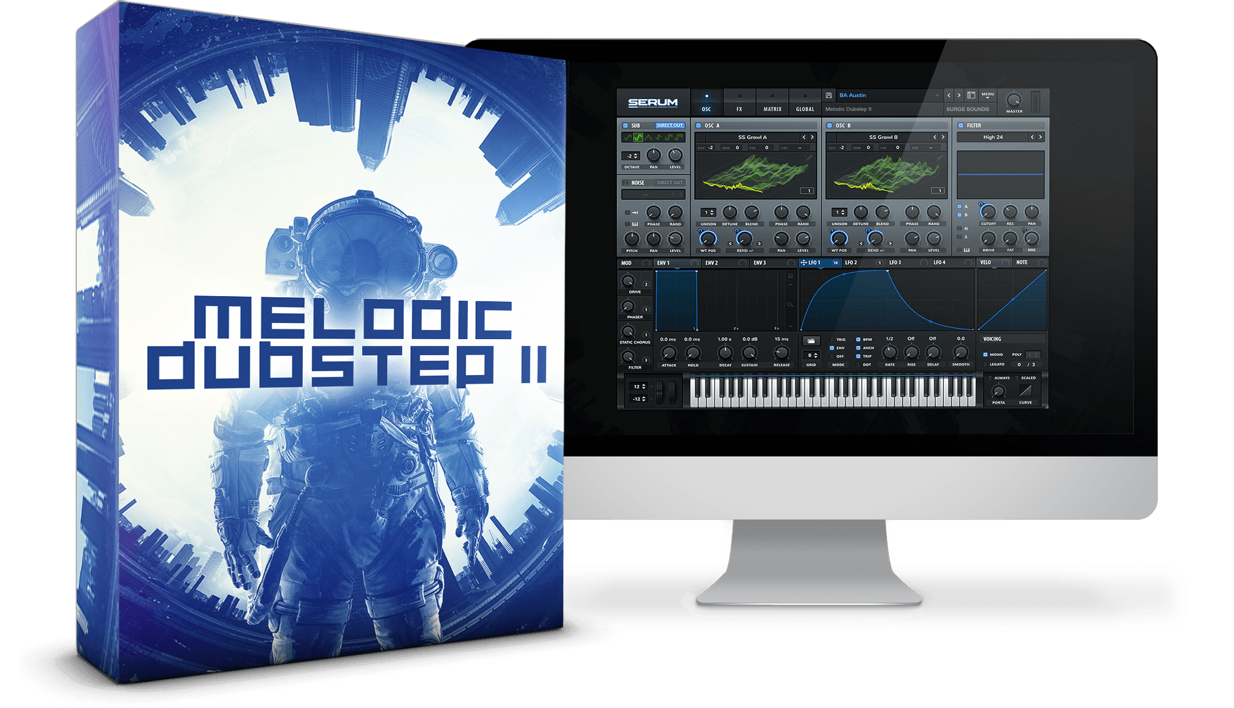This screenshot has height=708, width=1234.
Task: Go to the previous preset with the left arrow
Action: click(x=949, y=95)
